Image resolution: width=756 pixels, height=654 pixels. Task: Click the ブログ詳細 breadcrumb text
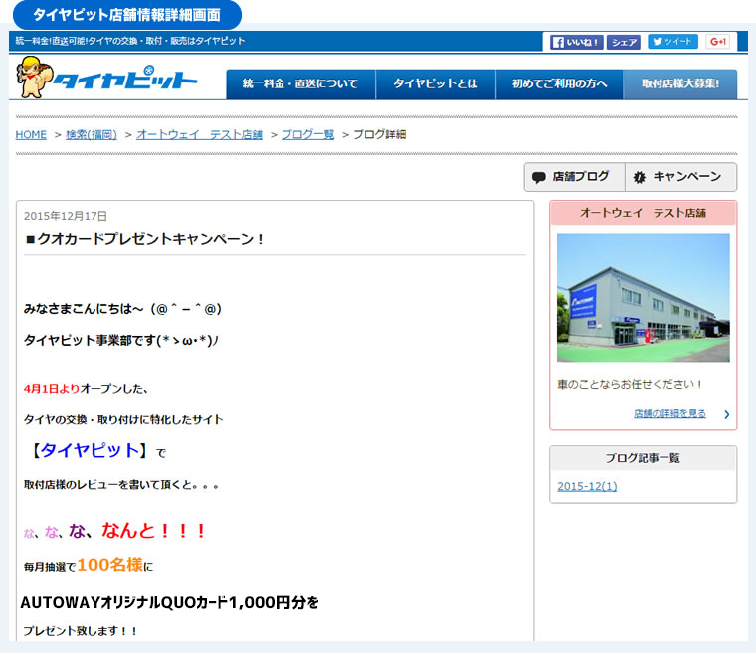pos(379,135)
